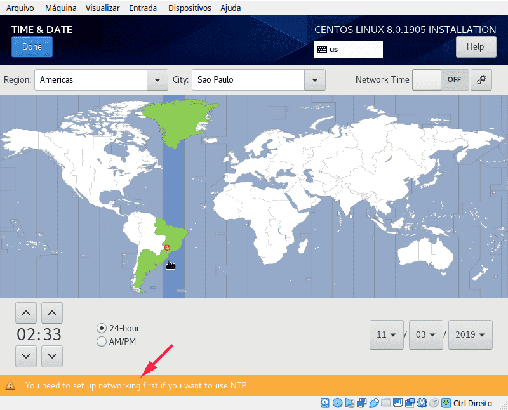
Task: Open the City dropdown arrow
Action: (x=315, y=80)
